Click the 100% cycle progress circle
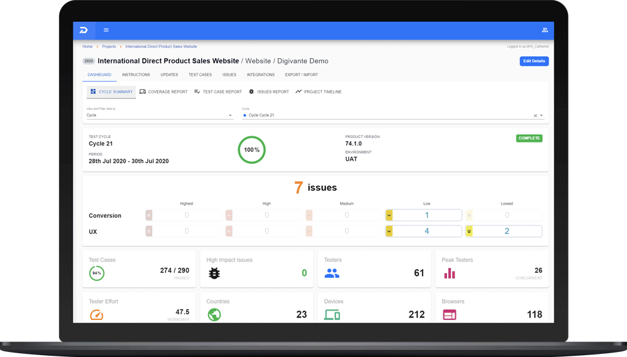 (251, 150)
